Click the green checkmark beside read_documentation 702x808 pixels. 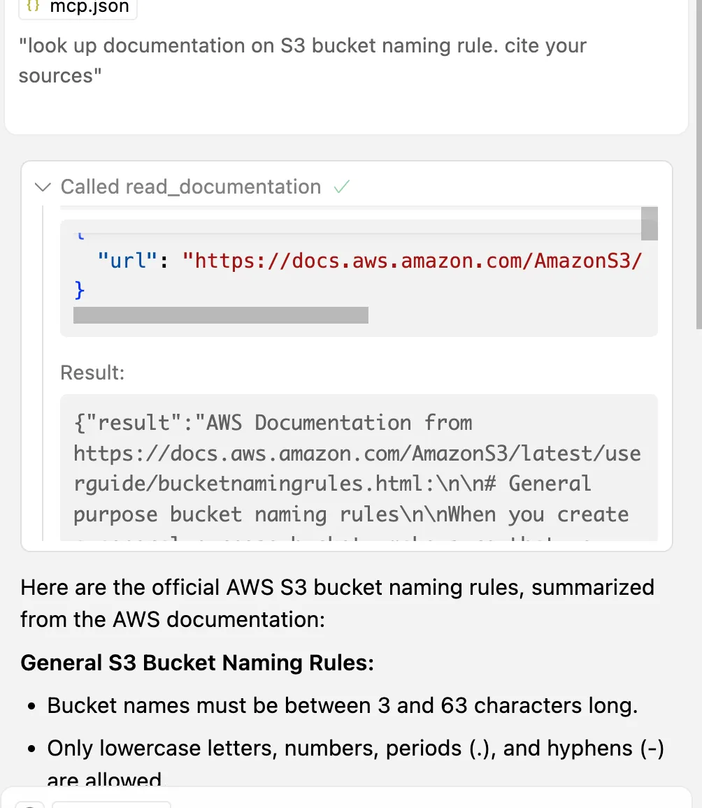pos(342,187)
